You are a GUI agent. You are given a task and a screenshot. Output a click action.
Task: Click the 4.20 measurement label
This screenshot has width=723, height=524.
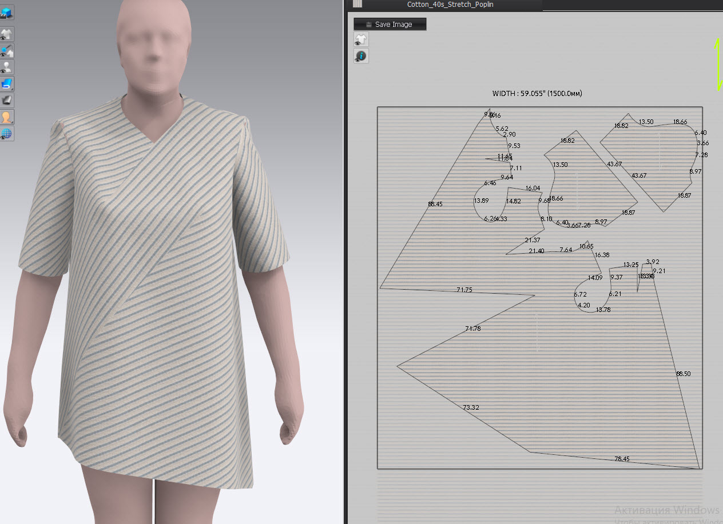(584, 305)
